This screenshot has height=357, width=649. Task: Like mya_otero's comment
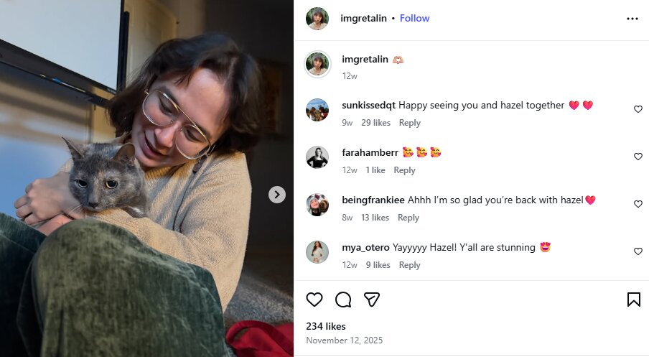638,251
